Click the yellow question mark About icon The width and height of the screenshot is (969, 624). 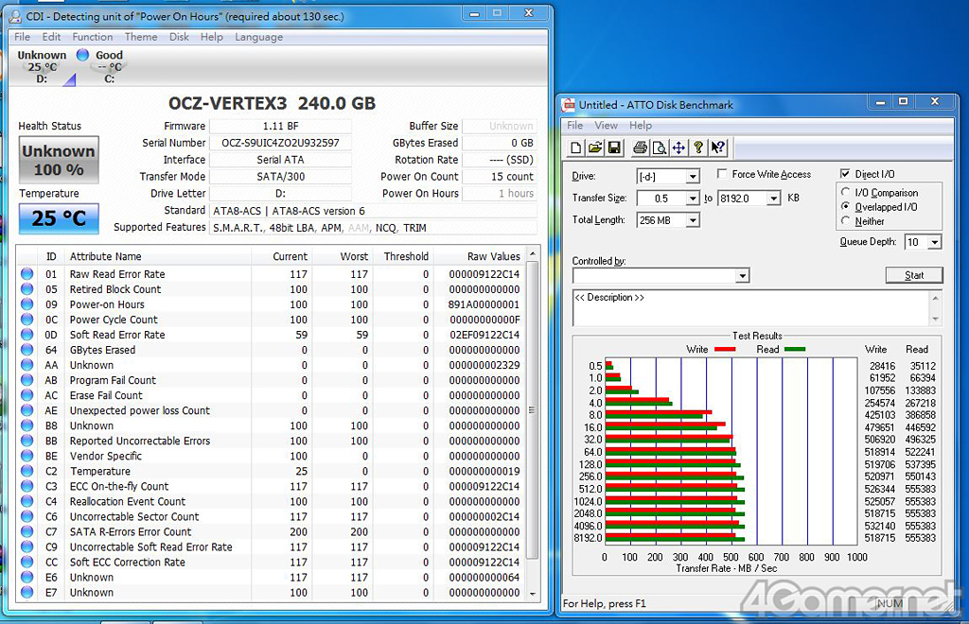pyautogui.click(x=698, y=147)
